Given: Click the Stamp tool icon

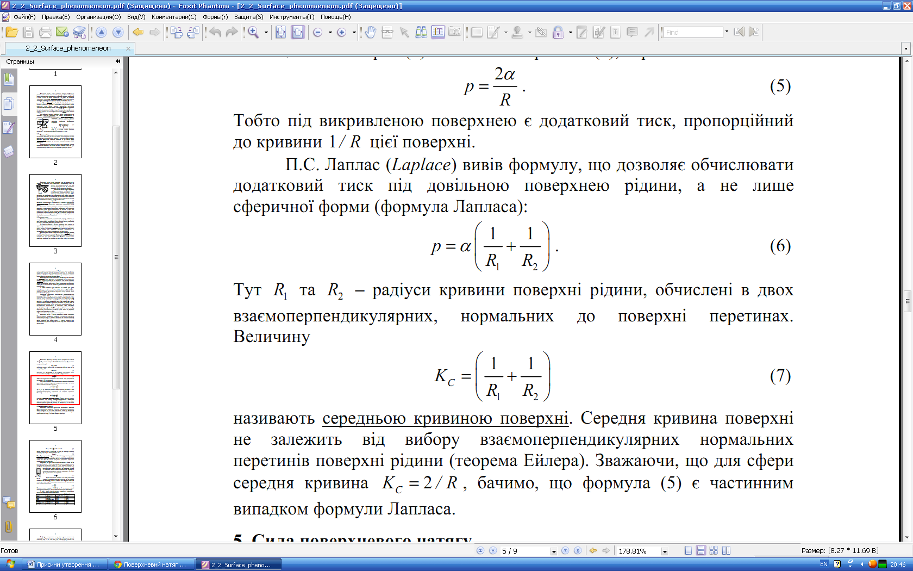Looking at the screenshot, I should [x=517, y=33].
